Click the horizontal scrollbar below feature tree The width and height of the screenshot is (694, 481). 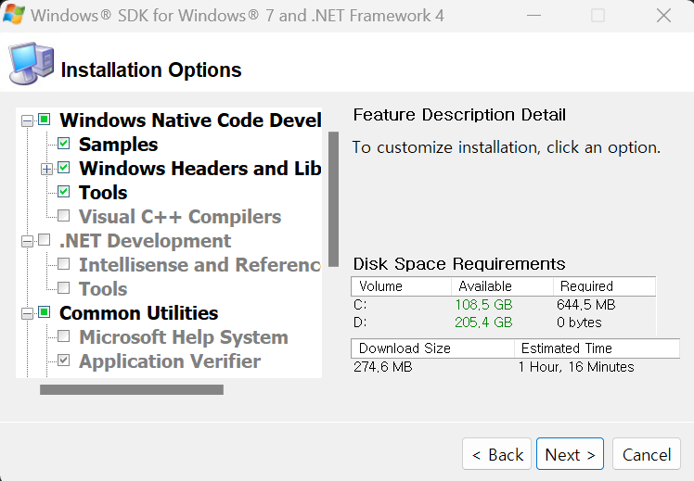click(132, 389)
